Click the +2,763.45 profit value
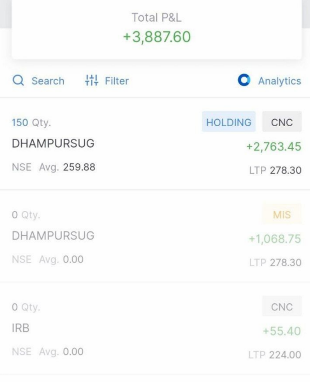The height and width of the screenshot is (382, 310). [x=273, y=147]
